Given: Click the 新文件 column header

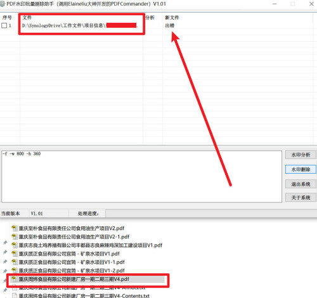Looking at the screenshot, I should tap(172, 18).
